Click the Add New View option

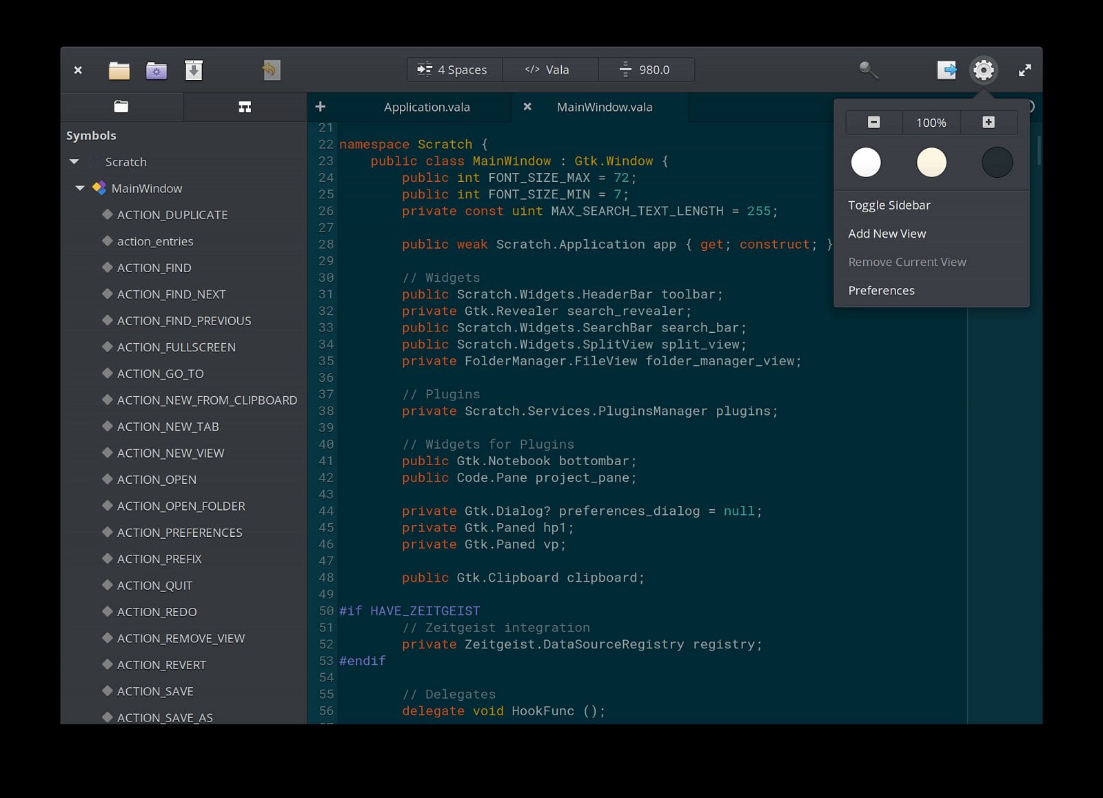click(887, 234)
